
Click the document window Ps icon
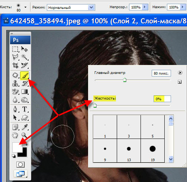pos(6,21)
